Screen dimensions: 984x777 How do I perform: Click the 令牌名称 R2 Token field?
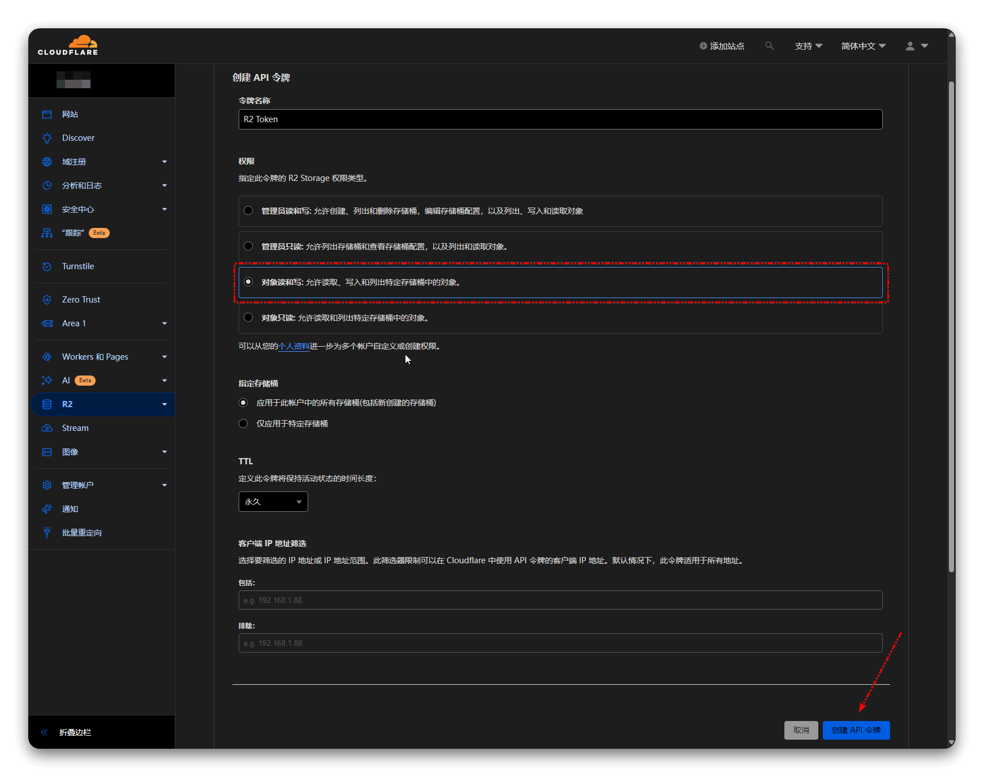coord(560,119)
